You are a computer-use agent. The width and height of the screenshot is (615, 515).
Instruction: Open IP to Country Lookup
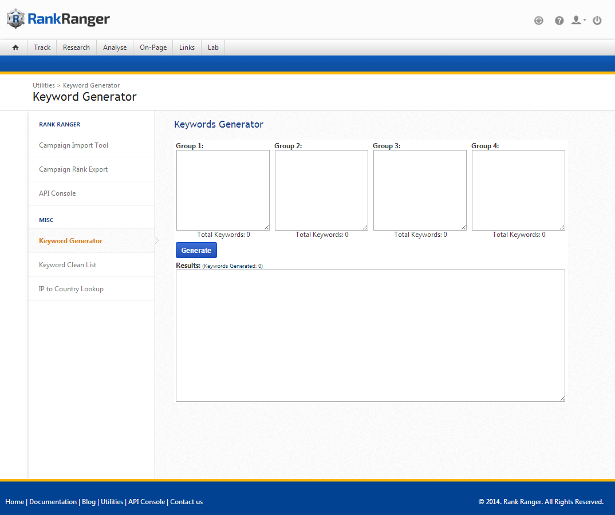71,289
